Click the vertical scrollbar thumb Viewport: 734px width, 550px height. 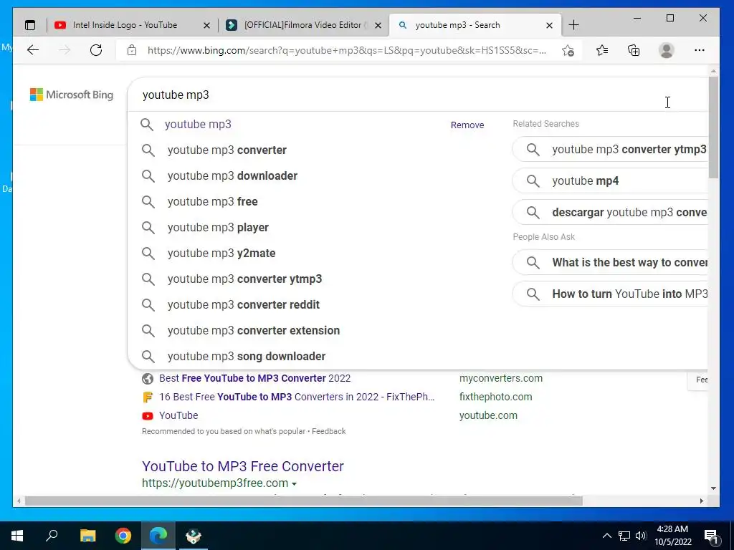[x=713, y=127]
